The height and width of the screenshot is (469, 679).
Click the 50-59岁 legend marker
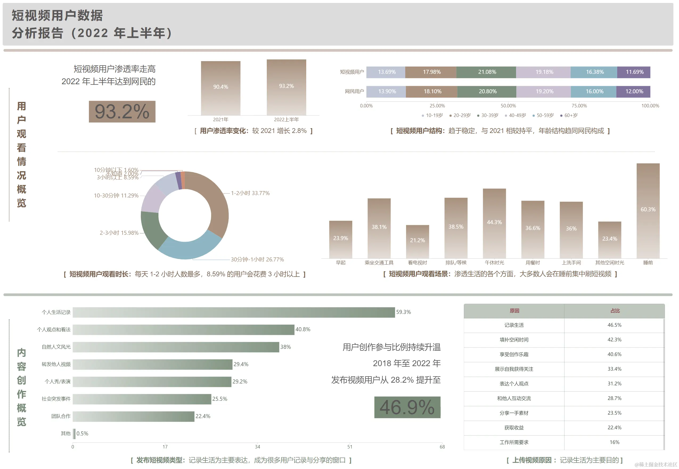pyautogui.click(x=534, y=115)
